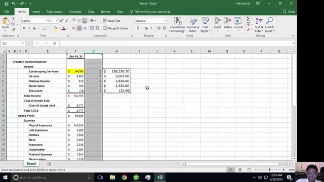
Task: Click in the Name Box showing G1
Action: 13,43
